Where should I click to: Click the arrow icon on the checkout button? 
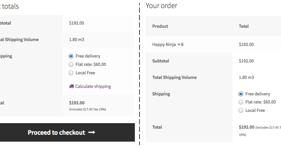point(91,133)
